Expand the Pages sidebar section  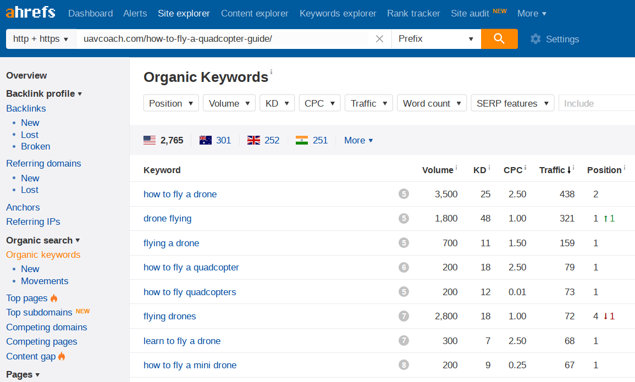click(23, 375)
